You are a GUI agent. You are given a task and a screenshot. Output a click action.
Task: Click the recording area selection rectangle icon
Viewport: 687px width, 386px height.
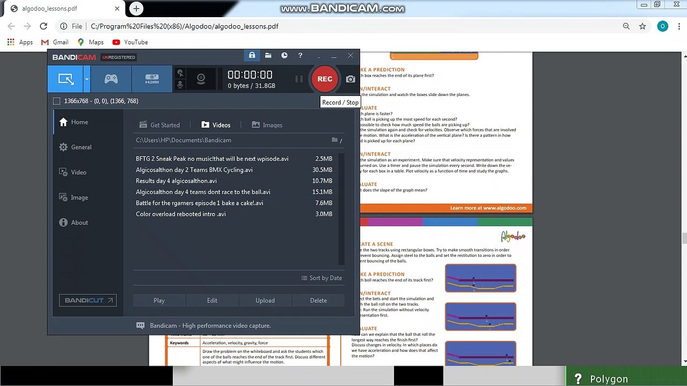coord(56,101)
